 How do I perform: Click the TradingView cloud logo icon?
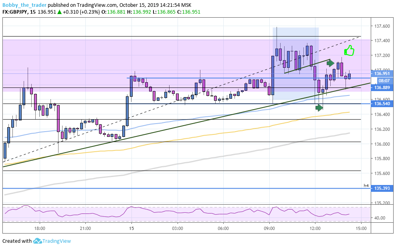click(x=37, y=241)
